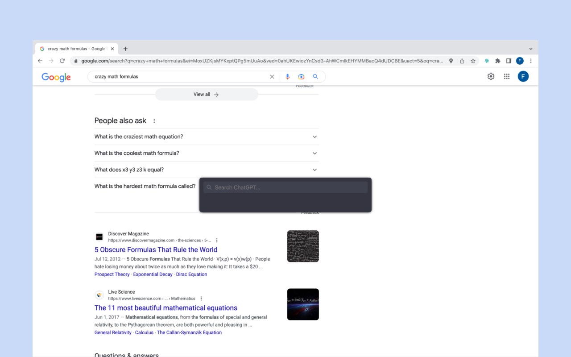Start voice search with the microphone icon
Viewport: 571px width, 357px height.
pos(287,77)
